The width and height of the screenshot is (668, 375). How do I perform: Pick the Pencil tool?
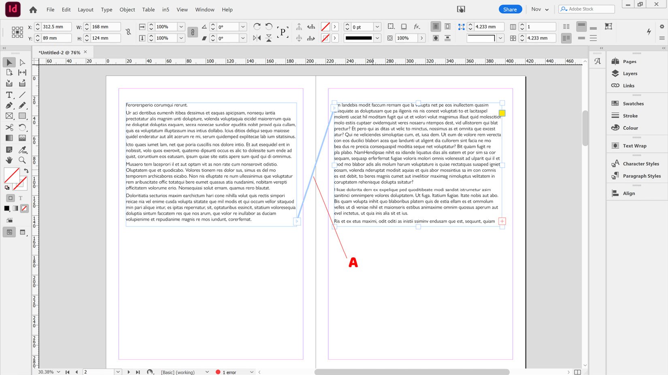point(22,105)
